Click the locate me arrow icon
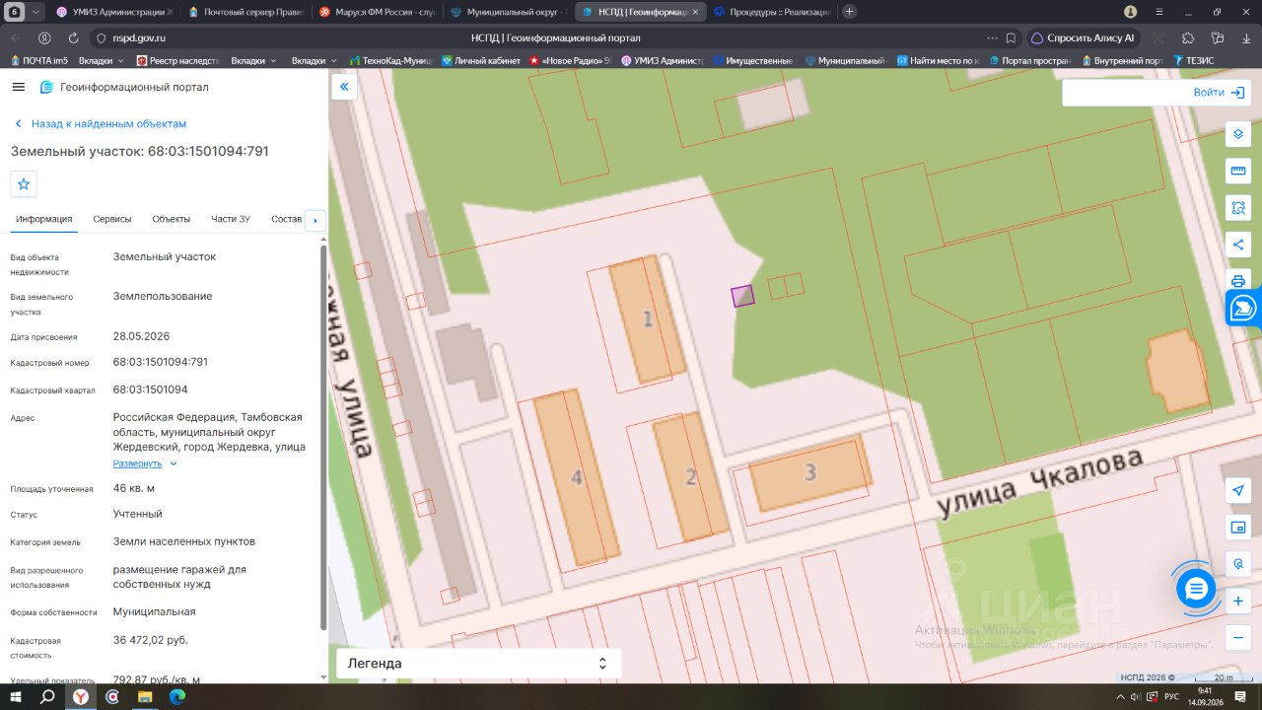Viewport: 1262px width, 710px height. click(x=1238, y=491)
